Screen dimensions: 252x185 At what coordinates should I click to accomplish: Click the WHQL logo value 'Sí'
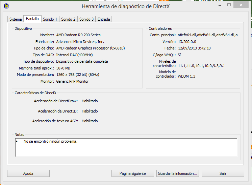[x=179, y=55]
